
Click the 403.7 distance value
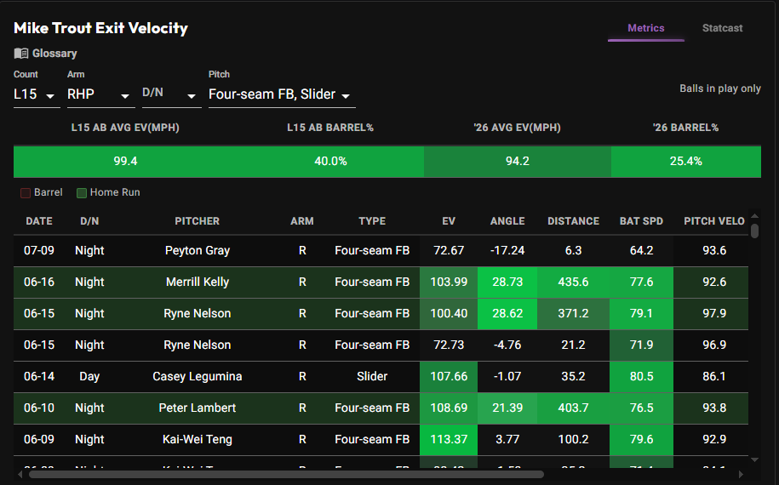[573, 408]
